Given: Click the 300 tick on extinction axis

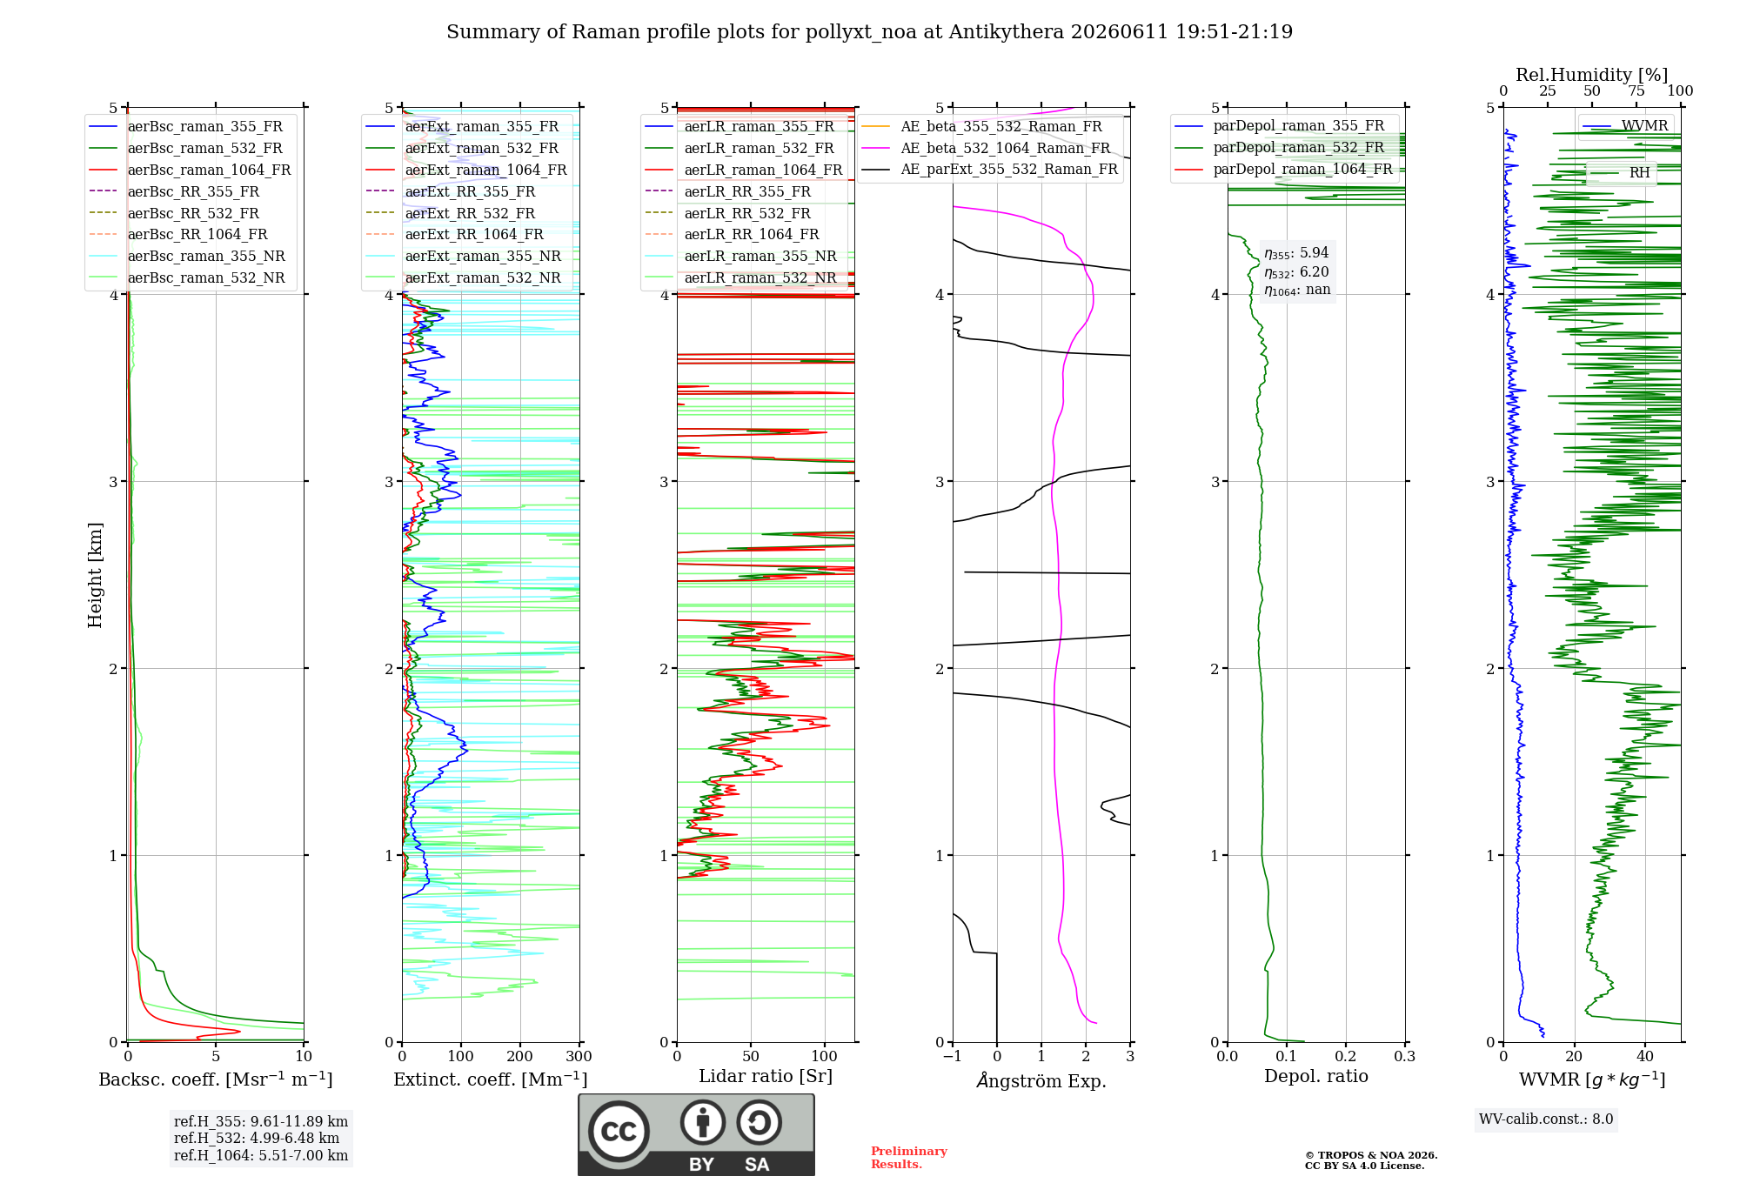Looking at the screenshot, I should (579, 1057).
